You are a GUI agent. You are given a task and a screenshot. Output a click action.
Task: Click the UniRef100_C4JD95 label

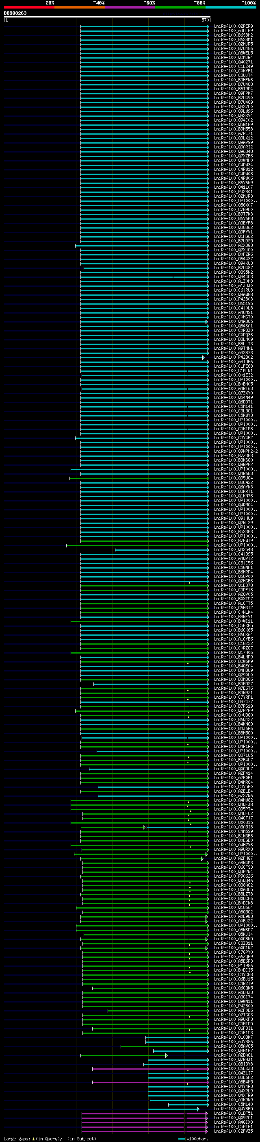click(x=234, y=554)
